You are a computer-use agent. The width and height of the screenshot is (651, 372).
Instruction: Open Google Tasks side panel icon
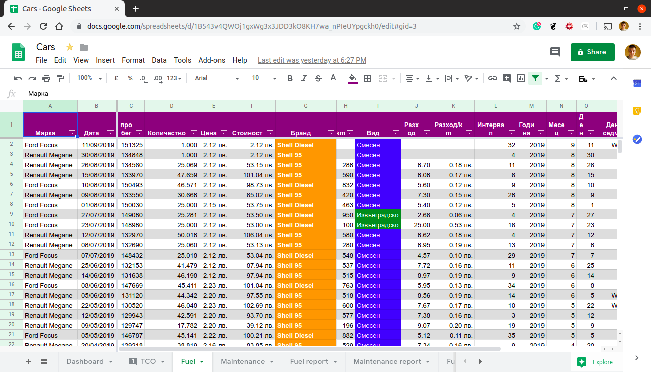click(x=637, y=139)
